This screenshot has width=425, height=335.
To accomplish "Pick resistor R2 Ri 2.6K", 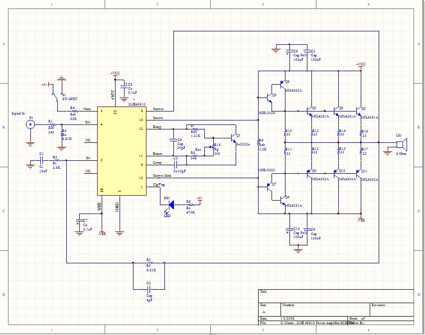I will click(56, 161).
